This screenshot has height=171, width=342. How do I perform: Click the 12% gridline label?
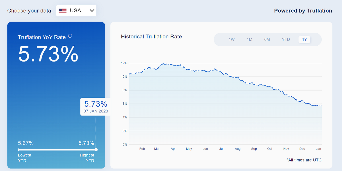coord(124,63)
